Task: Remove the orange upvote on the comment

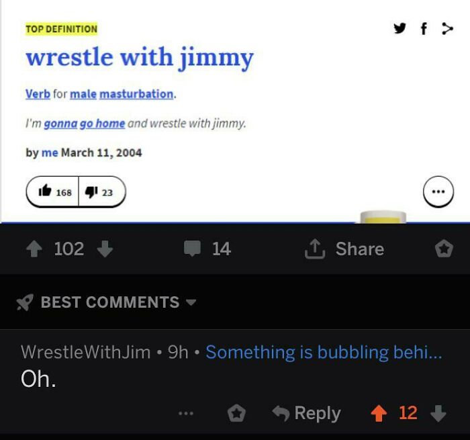Action: tap(379, 413)
